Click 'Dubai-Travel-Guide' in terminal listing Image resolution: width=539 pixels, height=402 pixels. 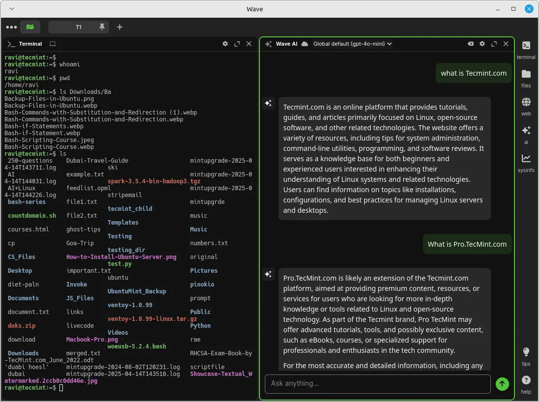point(97,161)
